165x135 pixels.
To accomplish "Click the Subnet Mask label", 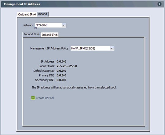I will pos(47,66).
